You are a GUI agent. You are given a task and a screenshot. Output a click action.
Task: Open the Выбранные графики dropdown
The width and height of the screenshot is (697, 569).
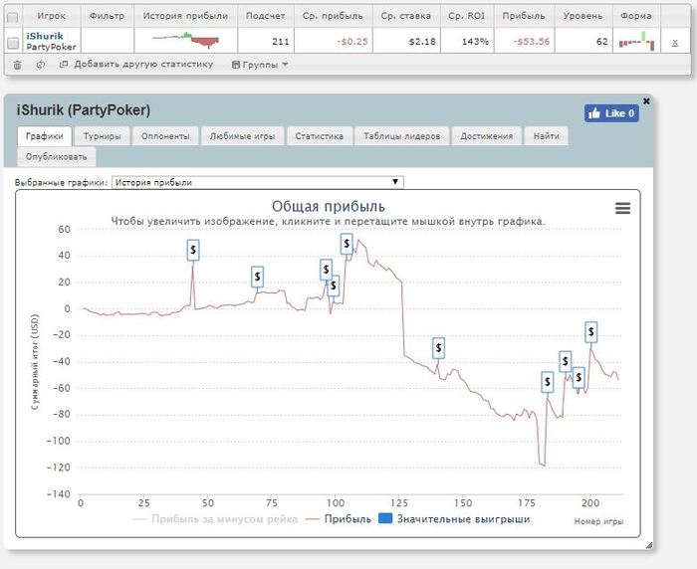[258, 182]
